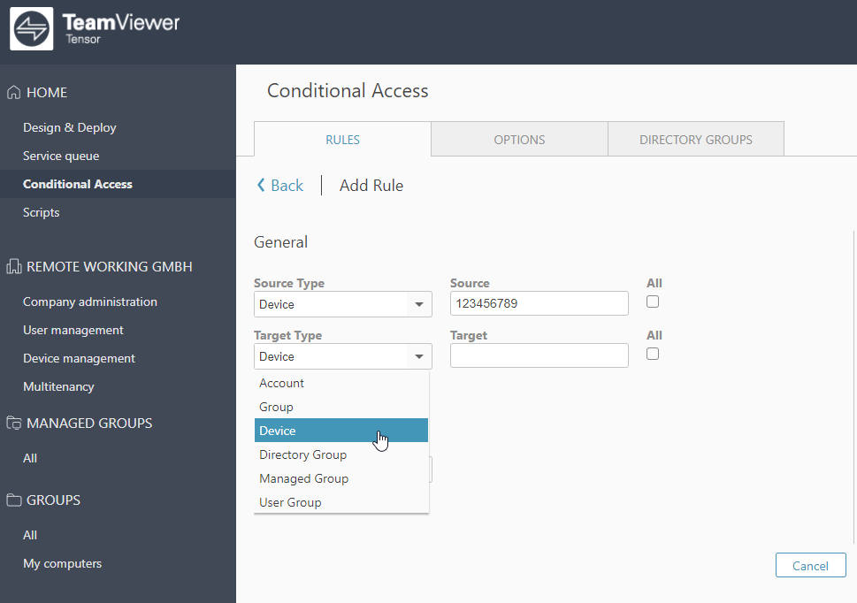Image resolution: width=857 pixels, height=603 pixels.
Task: Open the Source Type dropdown
Action: click(x=342, y=304)
